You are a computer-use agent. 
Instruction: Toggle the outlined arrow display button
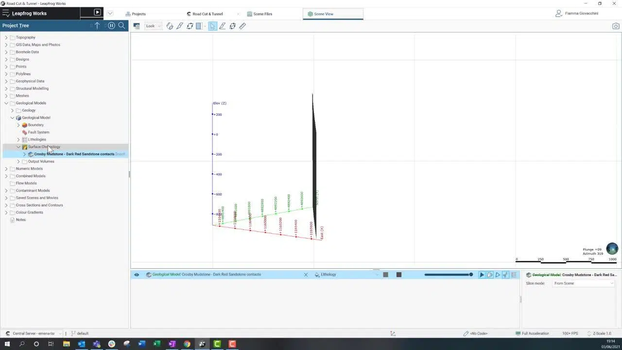[x=498, y=275]
